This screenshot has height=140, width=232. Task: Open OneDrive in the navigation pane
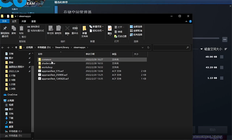10,95
